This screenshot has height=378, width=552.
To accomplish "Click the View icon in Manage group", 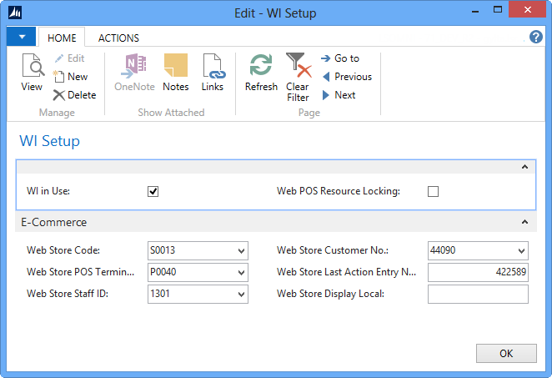I will 32,71.
